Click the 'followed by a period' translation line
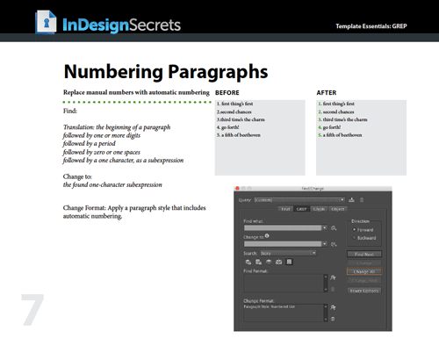The height and width of the screenshot is (338, 439). coord(89,144)
